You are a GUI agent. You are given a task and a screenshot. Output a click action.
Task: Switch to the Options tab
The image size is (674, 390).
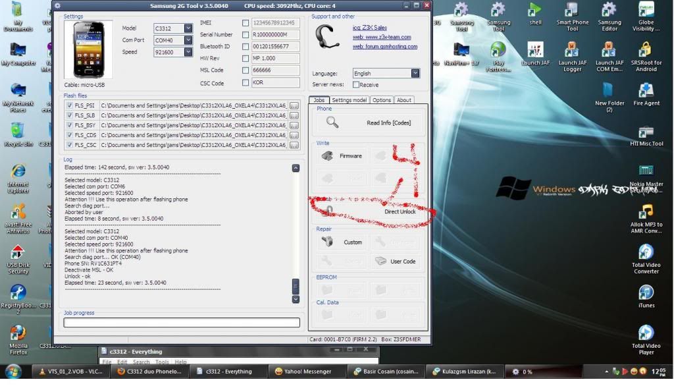[x=382, y=100]
